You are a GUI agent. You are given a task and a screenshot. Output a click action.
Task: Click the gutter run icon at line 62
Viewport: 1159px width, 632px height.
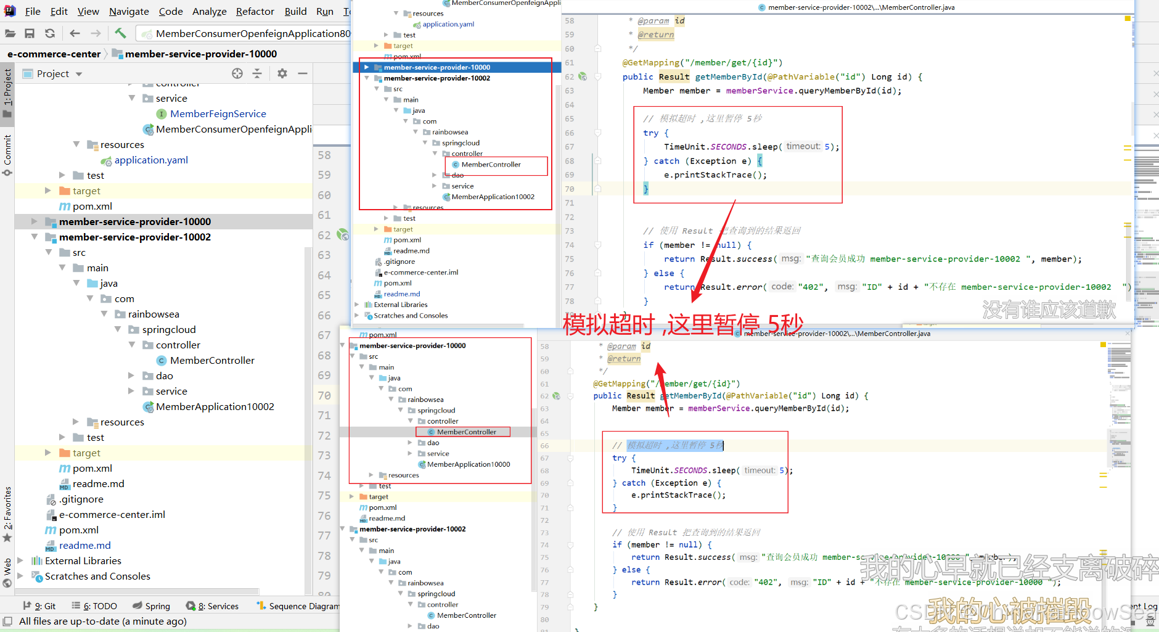[x=343, y=234]
